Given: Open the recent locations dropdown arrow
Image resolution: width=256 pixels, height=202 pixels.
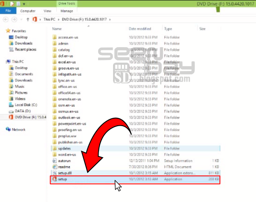Looking at the screenshot, I should point(21,20).
